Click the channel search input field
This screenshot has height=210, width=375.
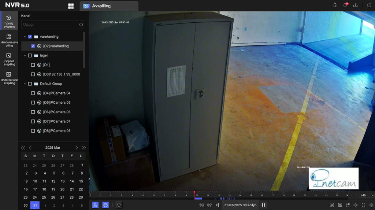[50, 25]
